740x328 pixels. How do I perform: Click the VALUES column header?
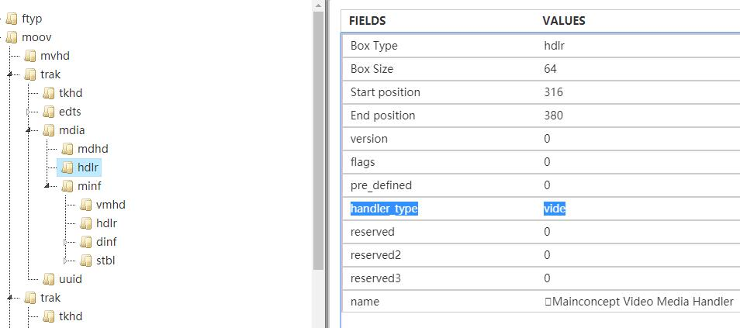(x=563, y=21)
